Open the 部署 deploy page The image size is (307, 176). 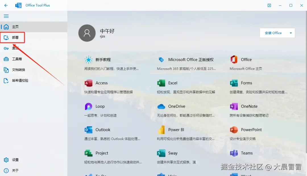tap(34, 37)
